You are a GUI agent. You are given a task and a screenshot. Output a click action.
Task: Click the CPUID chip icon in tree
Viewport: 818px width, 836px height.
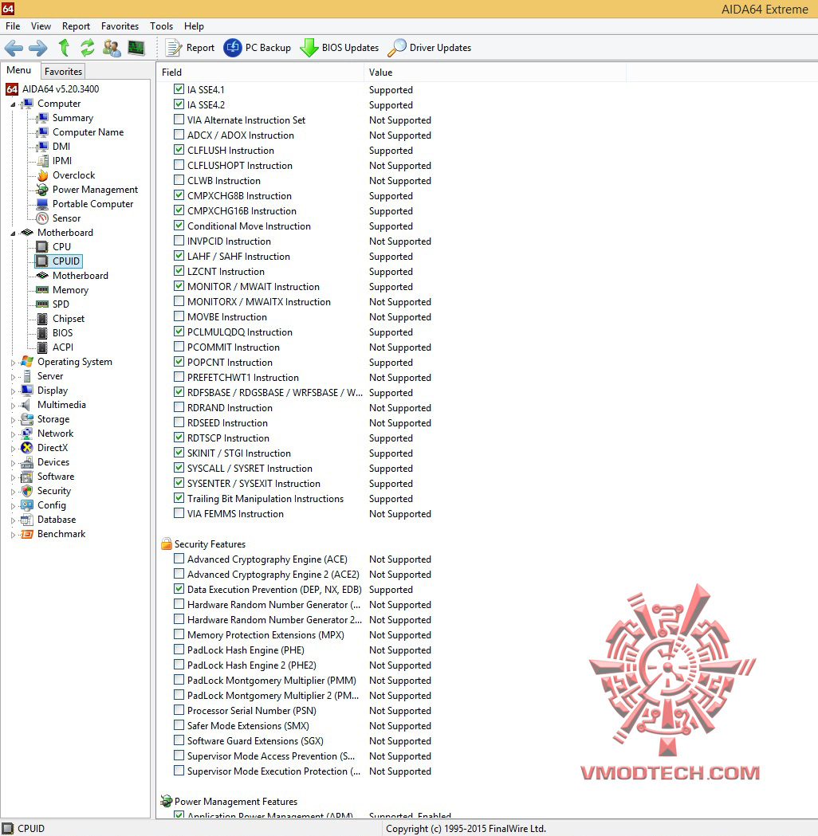tap(42, 261)
